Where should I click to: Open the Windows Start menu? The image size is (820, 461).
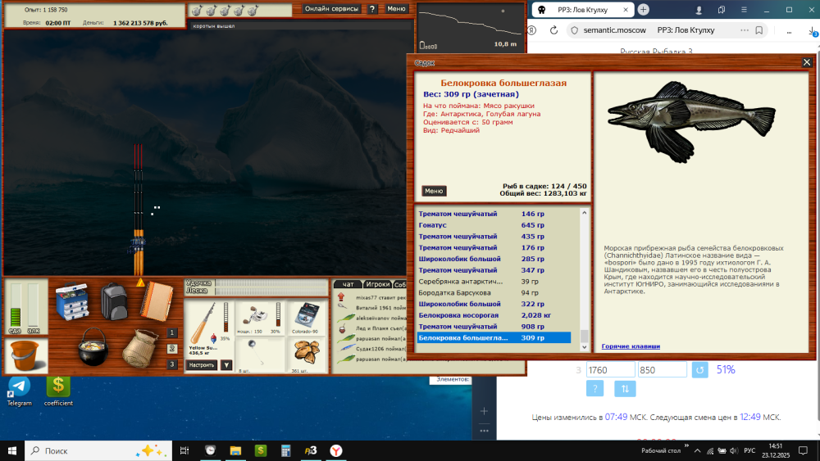12,450
